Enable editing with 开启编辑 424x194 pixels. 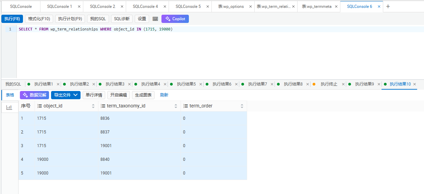(119, 95)
